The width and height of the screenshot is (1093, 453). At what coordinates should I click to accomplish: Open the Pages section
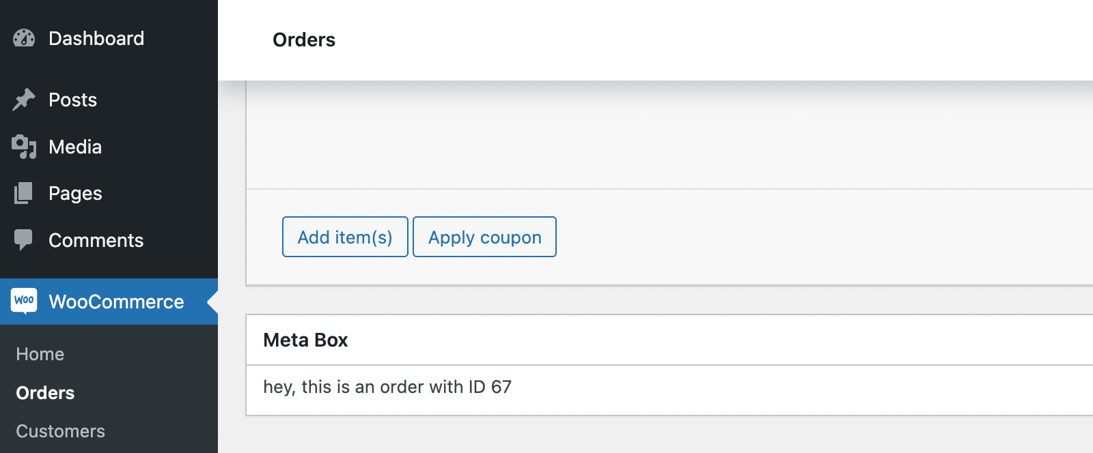pyautogui.click(x=75, y=193)
